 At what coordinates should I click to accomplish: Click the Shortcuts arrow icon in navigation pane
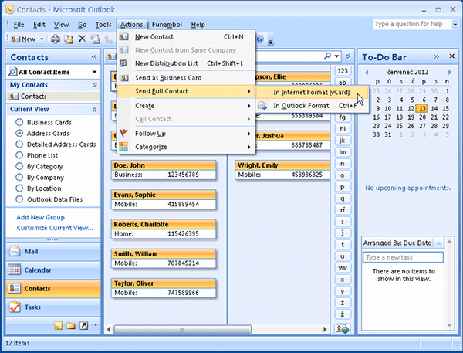(83, 326)
